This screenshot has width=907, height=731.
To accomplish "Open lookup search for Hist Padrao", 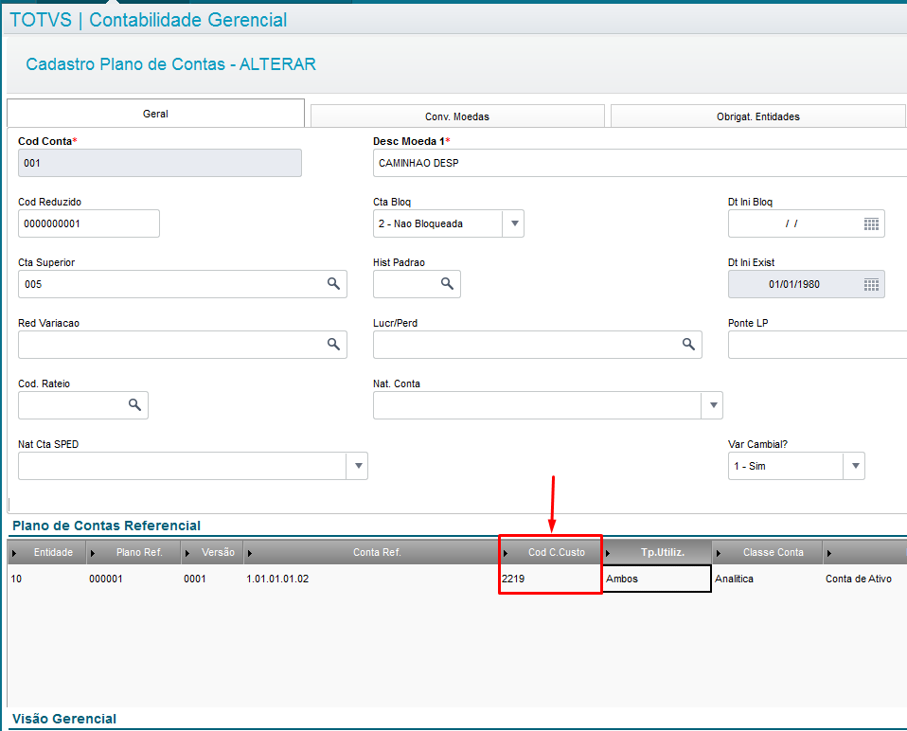I will [447, 283].
